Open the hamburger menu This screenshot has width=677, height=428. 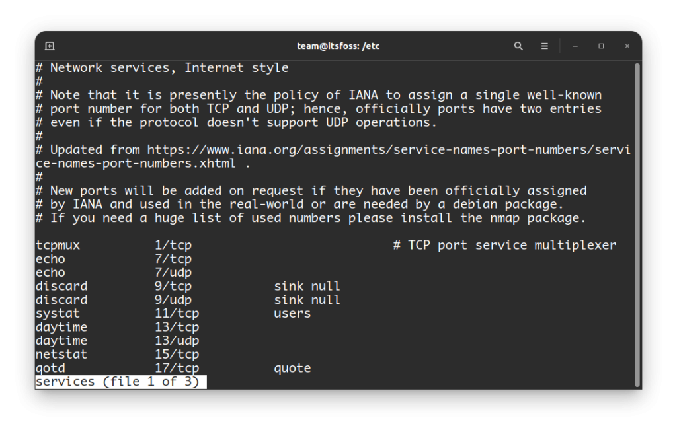tap(545, 46)
